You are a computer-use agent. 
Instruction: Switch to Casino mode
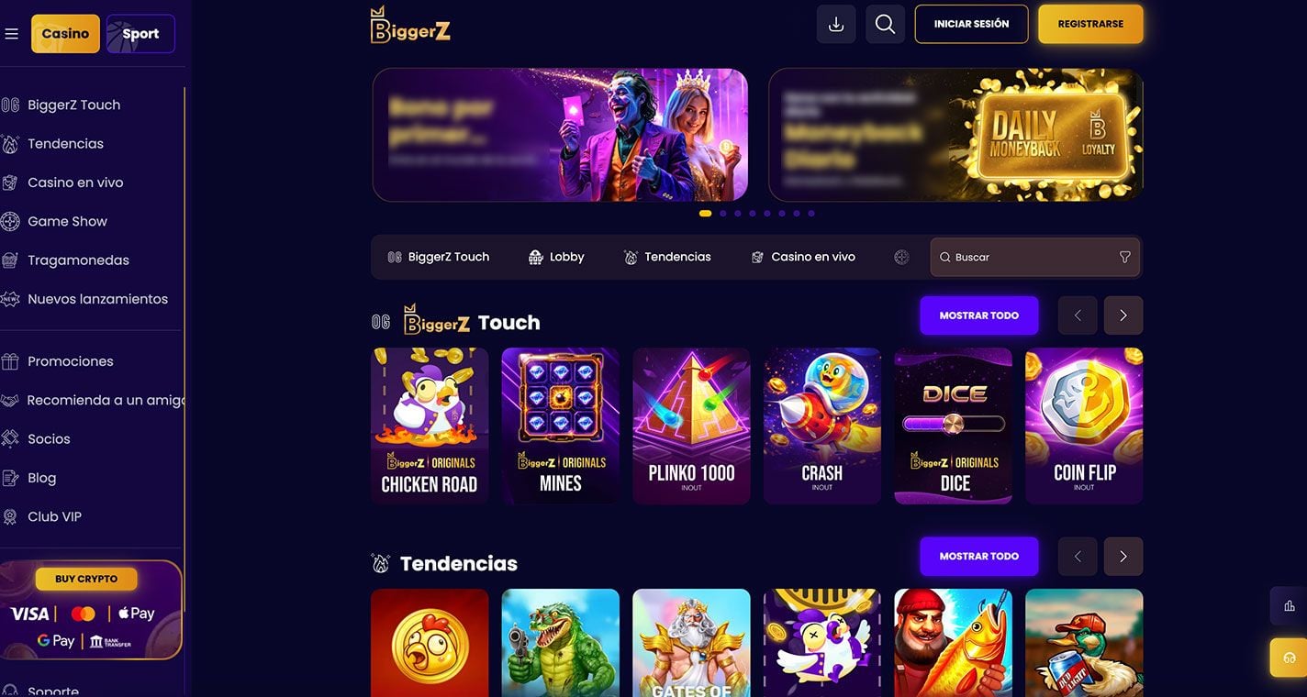click(65, 34)
